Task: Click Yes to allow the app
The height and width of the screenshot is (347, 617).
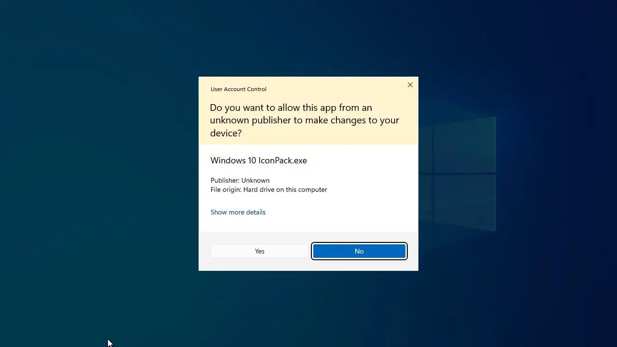Action: [x=259, y=251]
